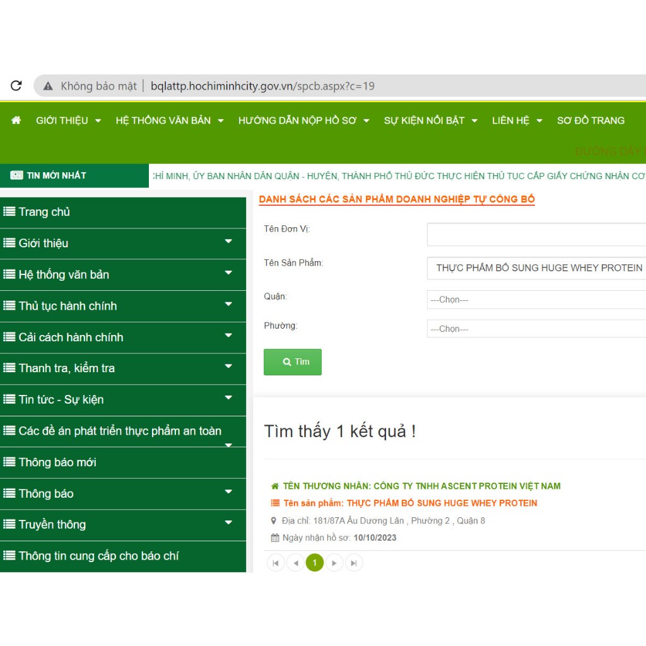Image resolution: width=646 pixels, height=646 pixels.
Task: Go to the home icon in the green navbar
Action: point(16,120)
